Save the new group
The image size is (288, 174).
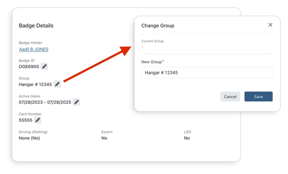click(258, 97)
